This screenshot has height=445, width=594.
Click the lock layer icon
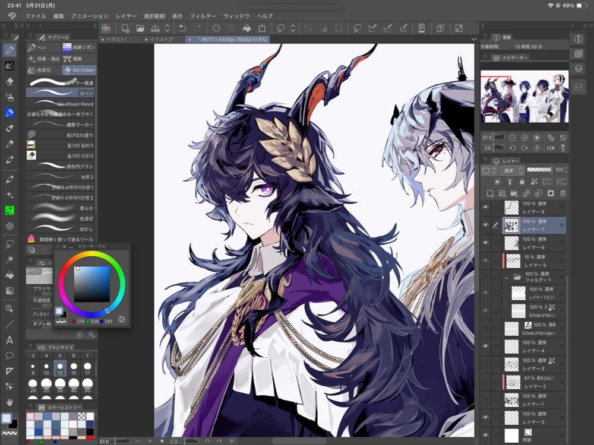click(522, 182)
